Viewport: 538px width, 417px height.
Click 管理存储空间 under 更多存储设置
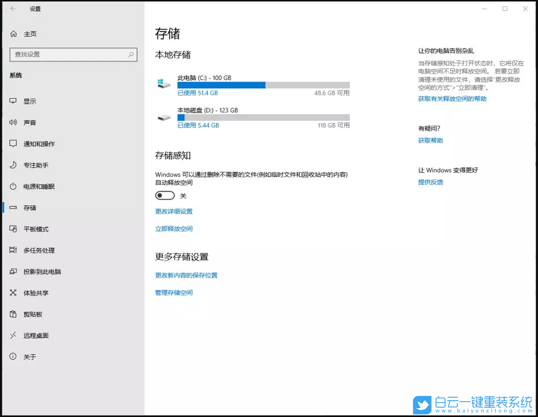[x=173, y=292]
